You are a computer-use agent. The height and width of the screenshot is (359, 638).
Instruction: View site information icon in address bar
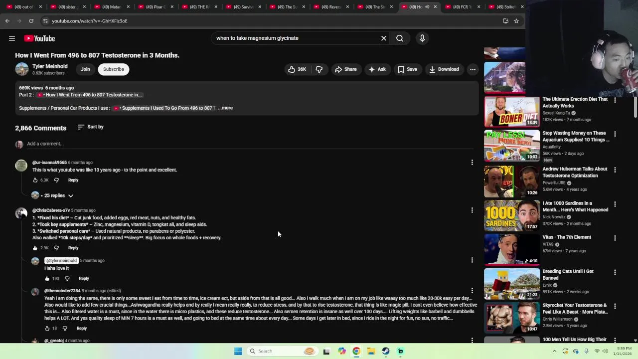tap(45, 21)
